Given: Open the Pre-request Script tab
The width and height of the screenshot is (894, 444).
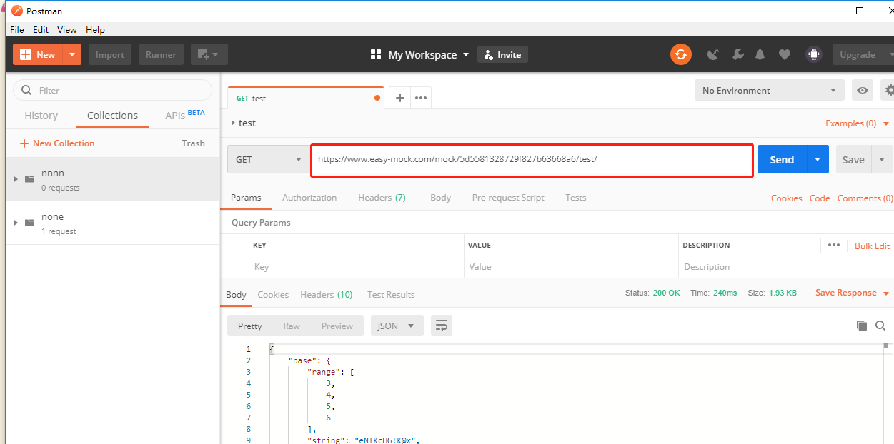Looking at the screenshot, I should (508, 198).
